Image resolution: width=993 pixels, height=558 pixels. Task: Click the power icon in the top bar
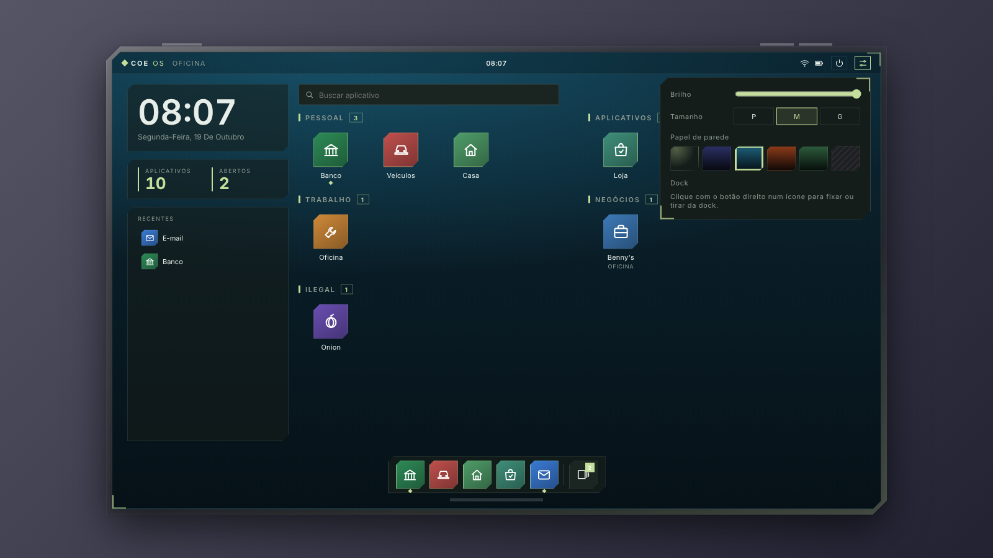pos(839,63)
